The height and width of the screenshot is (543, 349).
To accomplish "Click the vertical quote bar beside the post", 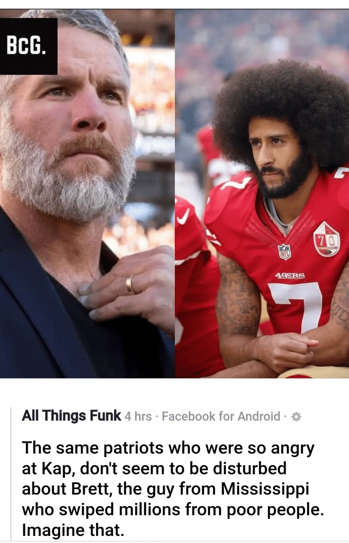I will click(11, 474).
